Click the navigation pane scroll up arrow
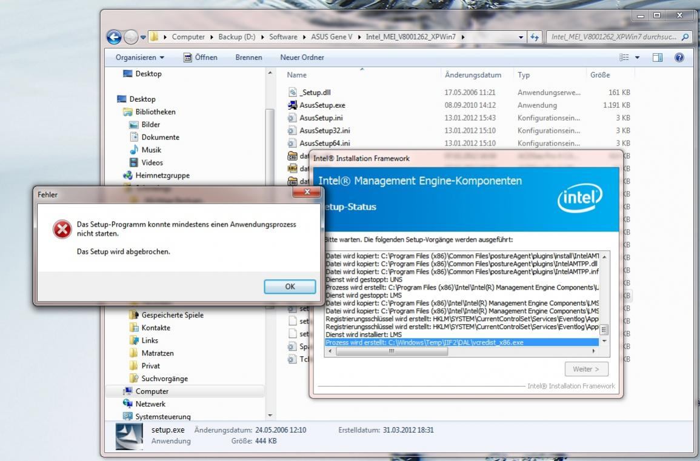Viewport: 700px width, 461px height. coord(270,73)
